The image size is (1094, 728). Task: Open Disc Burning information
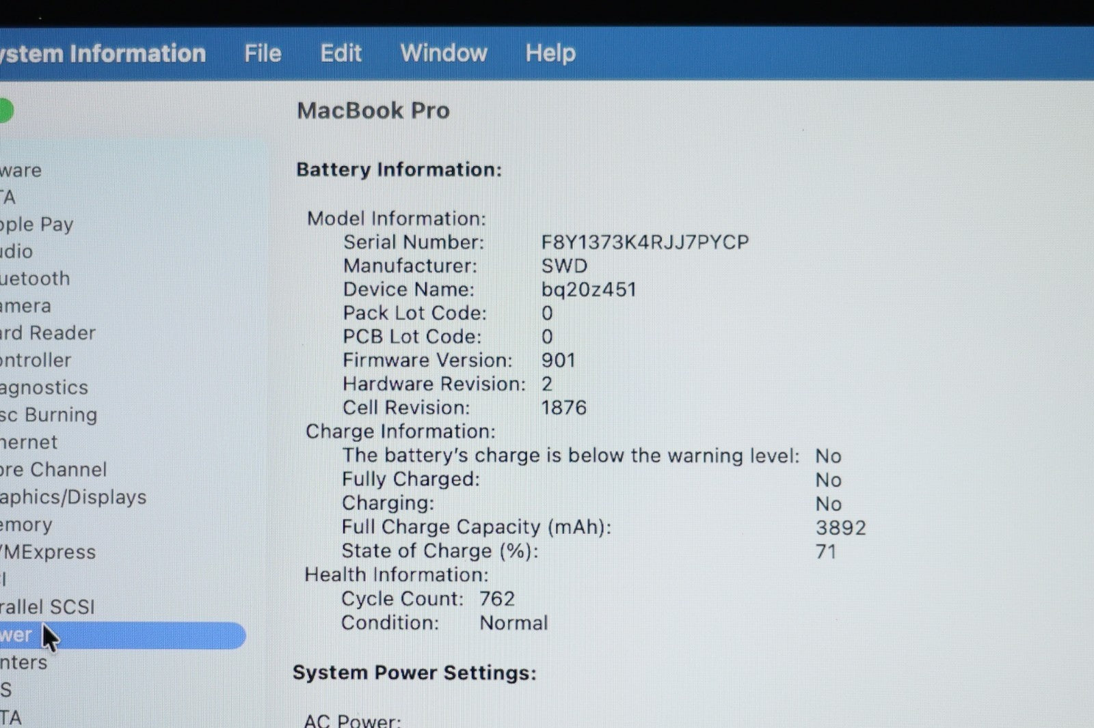tap(49, 415)
